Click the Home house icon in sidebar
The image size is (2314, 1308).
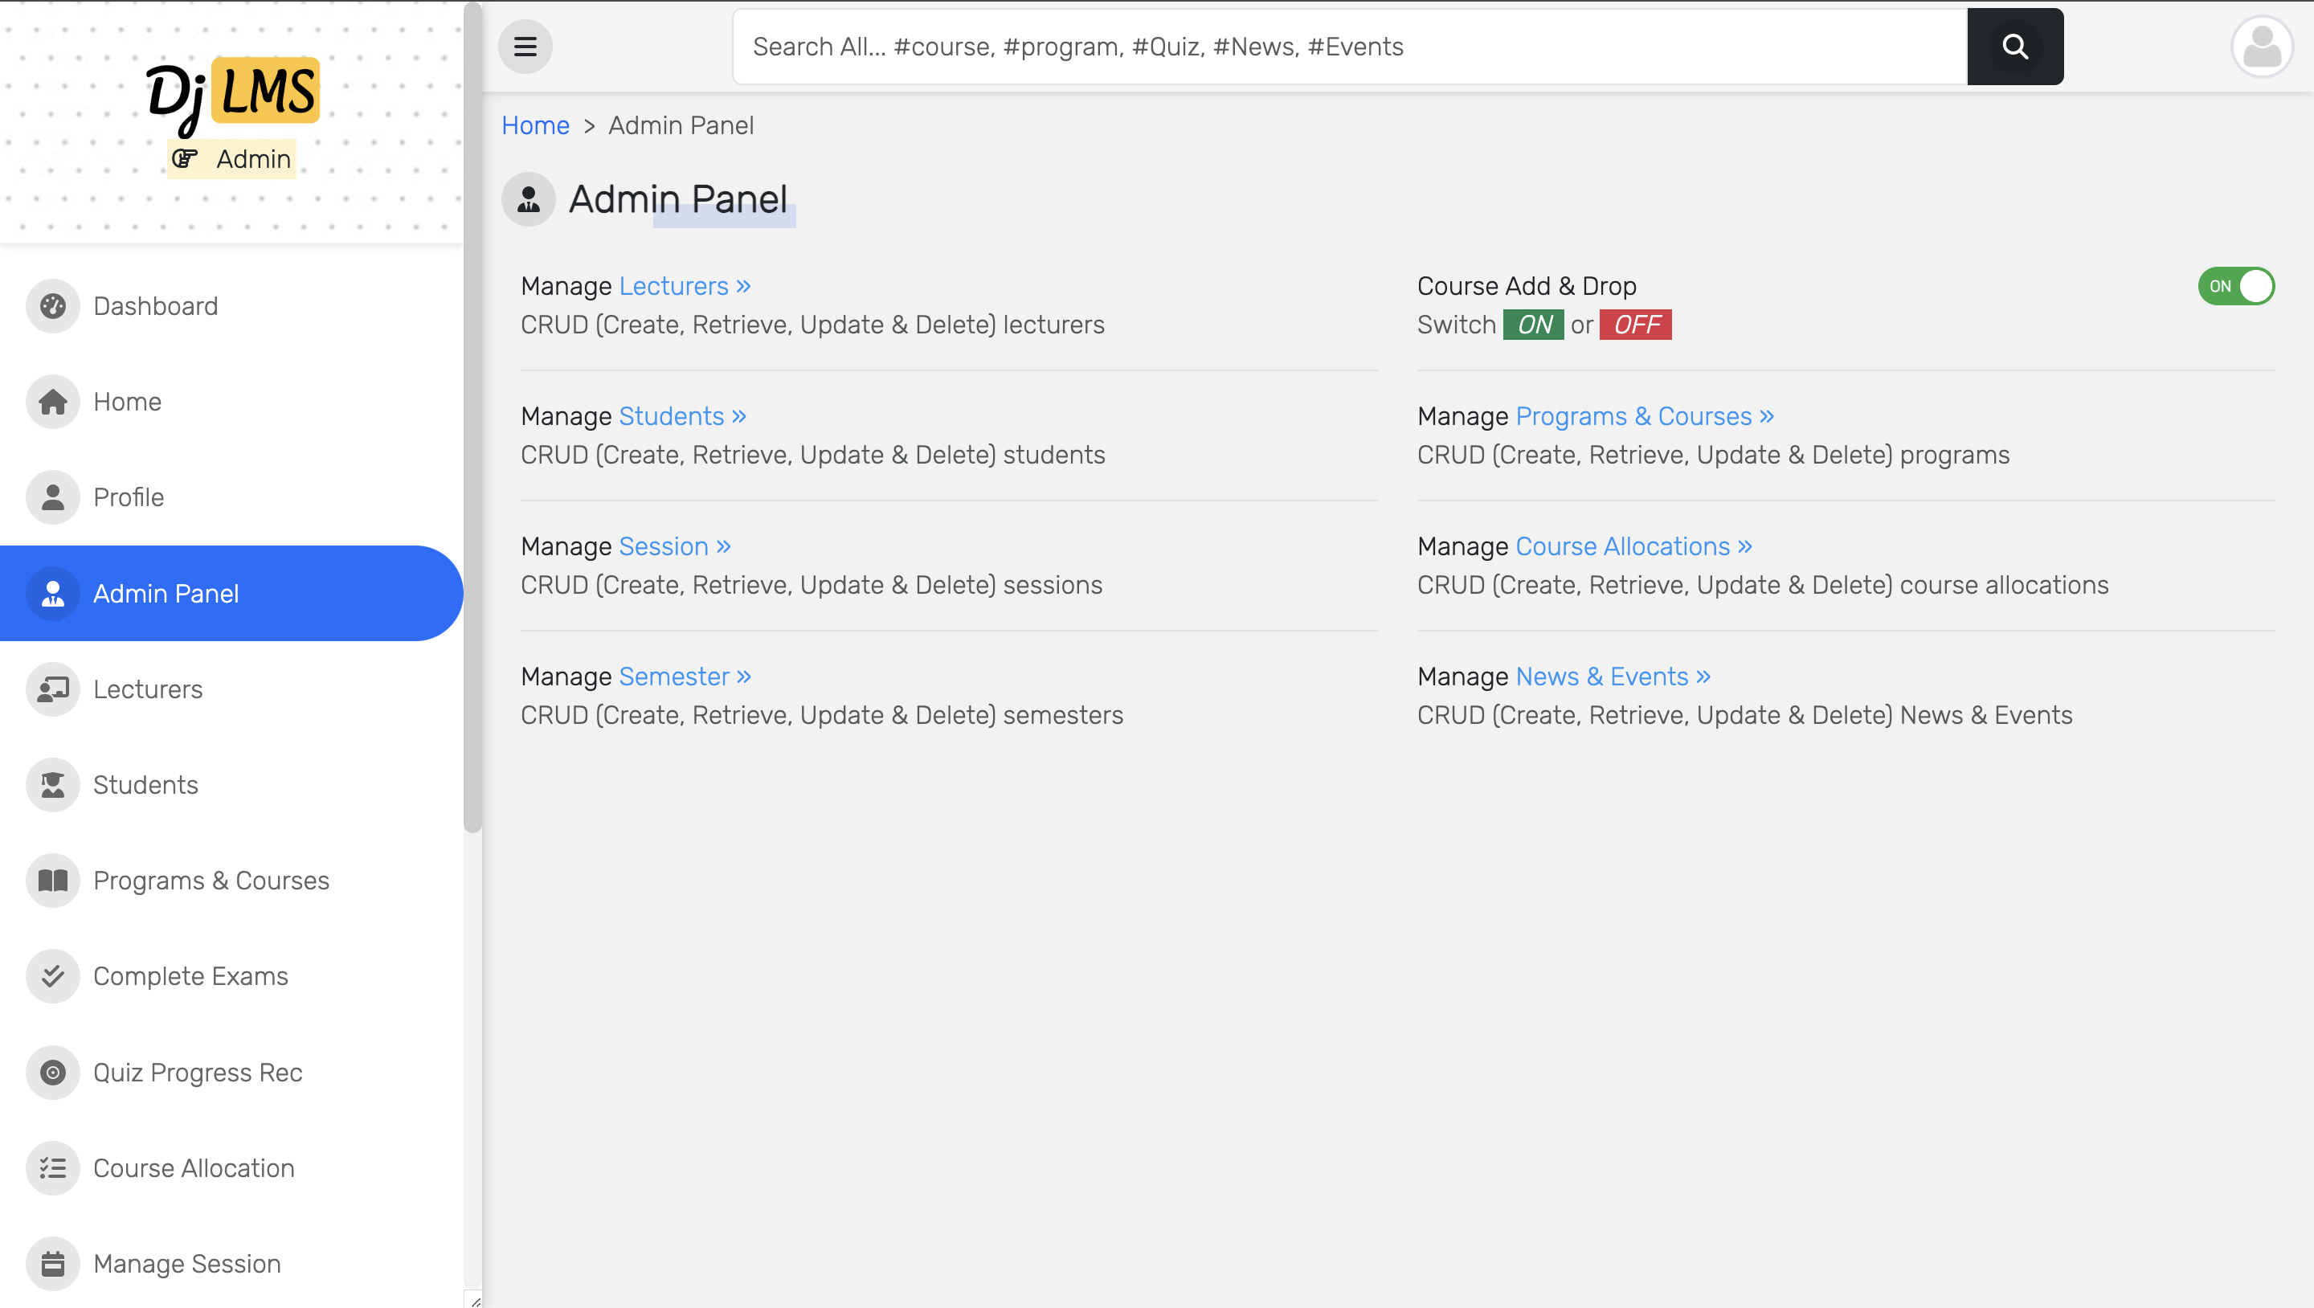pyautogui.click(x=53, y=402)
